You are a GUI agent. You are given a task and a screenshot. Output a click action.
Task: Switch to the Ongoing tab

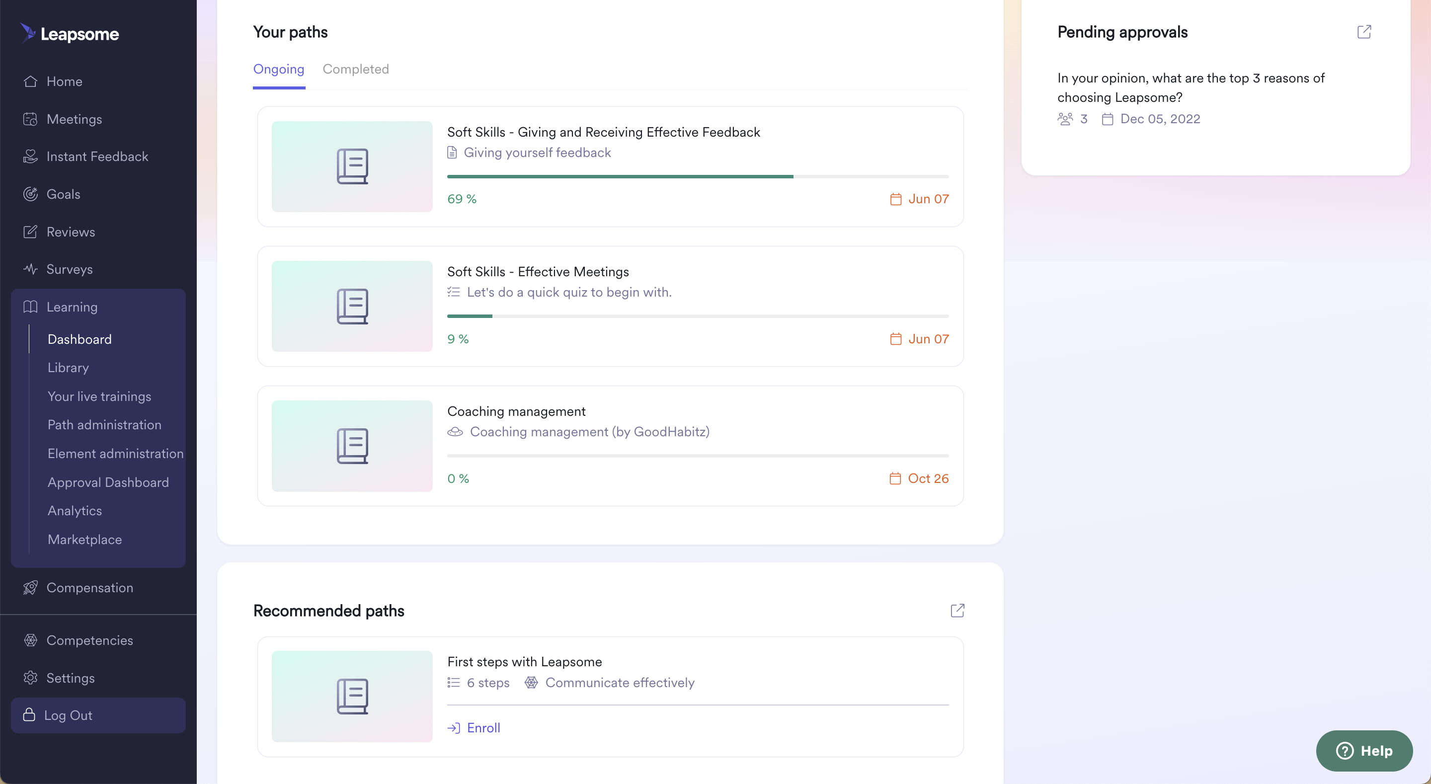pyautogui.click(x=279, y=69)
